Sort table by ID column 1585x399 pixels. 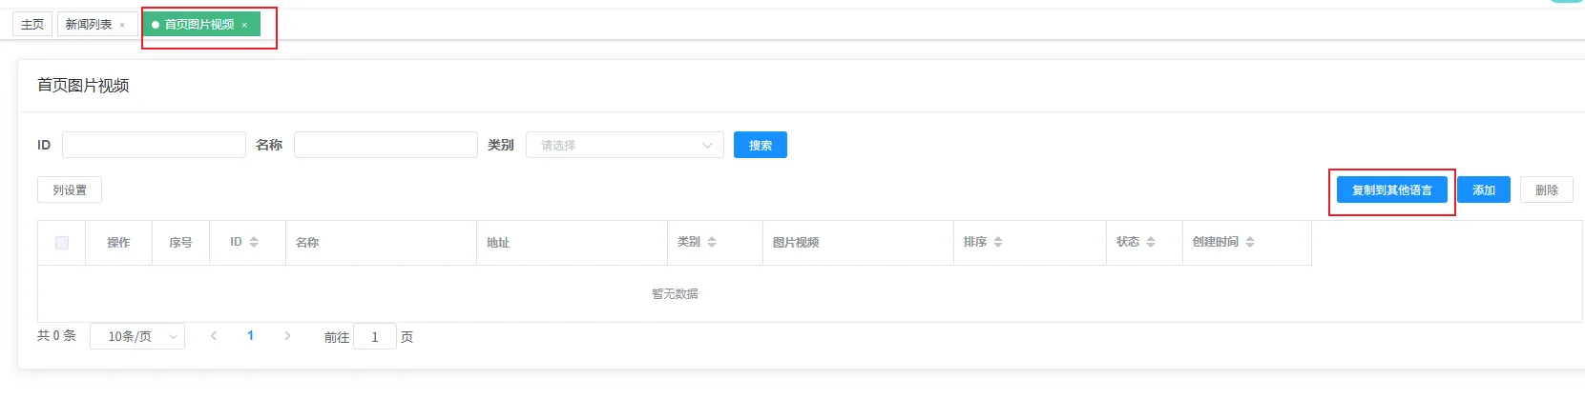coord(254,243)
